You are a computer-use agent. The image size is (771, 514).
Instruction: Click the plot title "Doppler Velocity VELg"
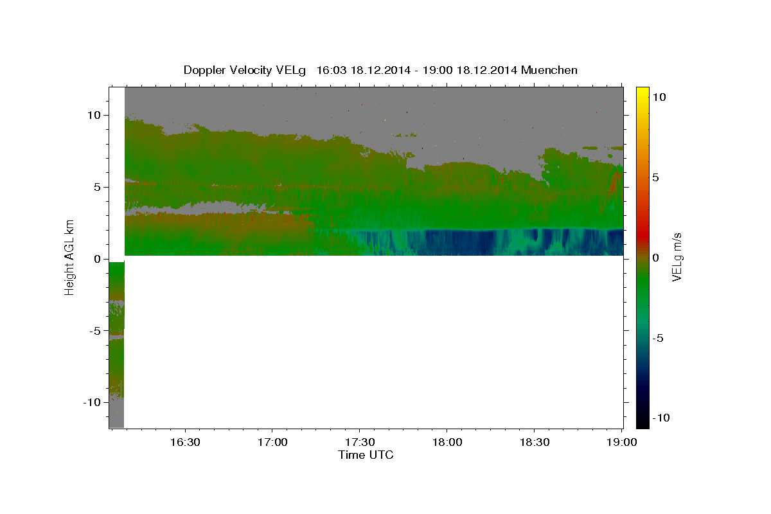click(245, 70)
